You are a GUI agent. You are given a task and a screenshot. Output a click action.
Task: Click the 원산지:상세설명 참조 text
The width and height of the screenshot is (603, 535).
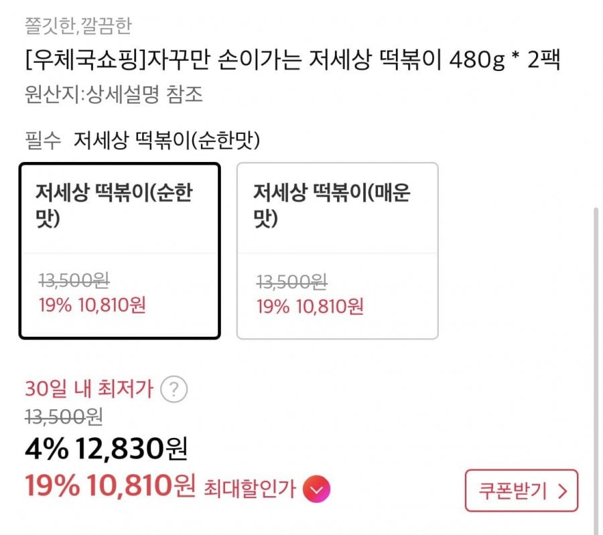pyautogui.click(x=113, y=94)
